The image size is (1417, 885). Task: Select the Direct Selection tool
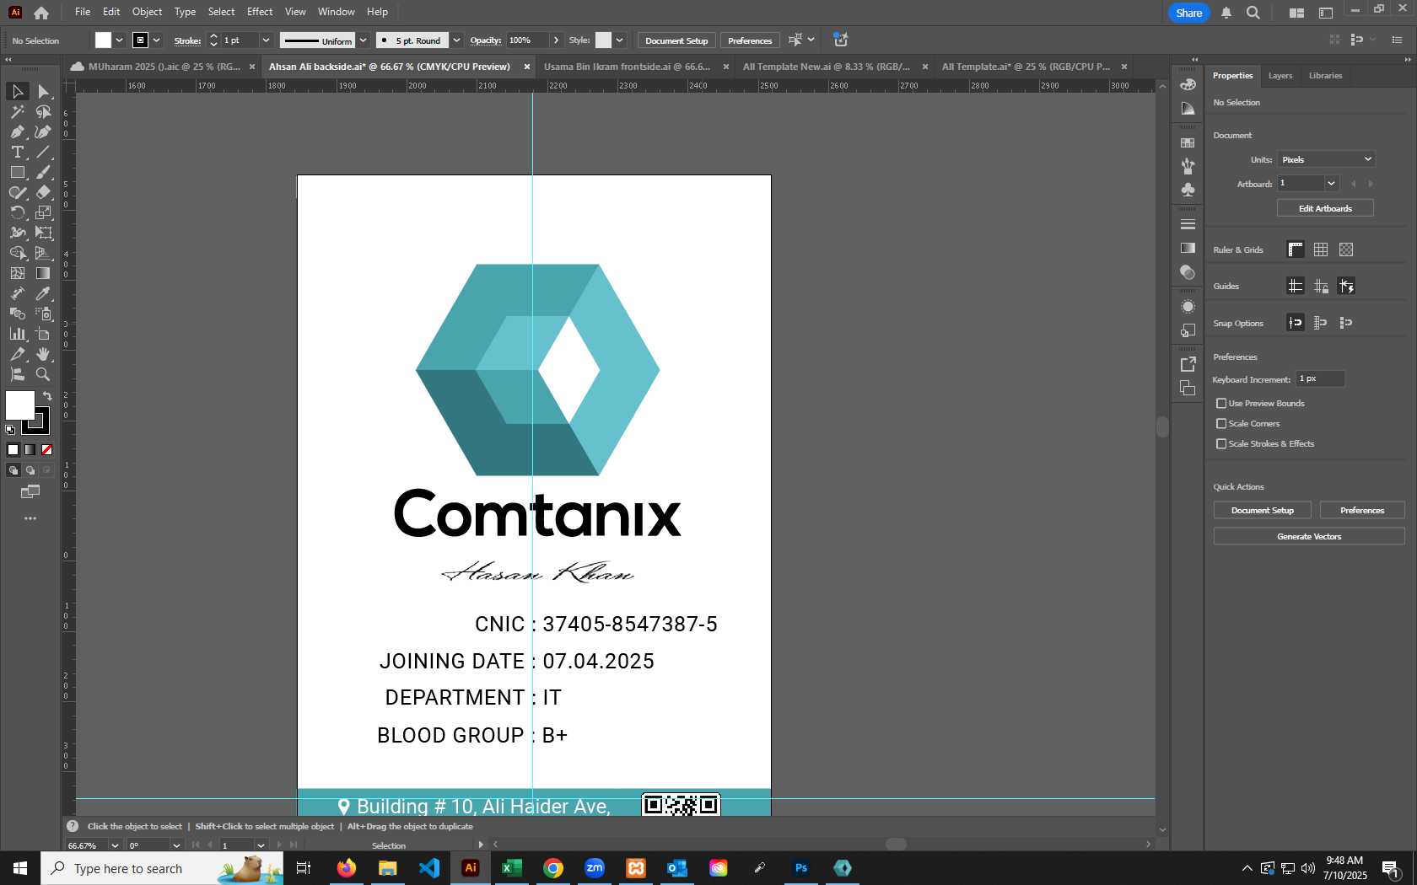(44, 91)
